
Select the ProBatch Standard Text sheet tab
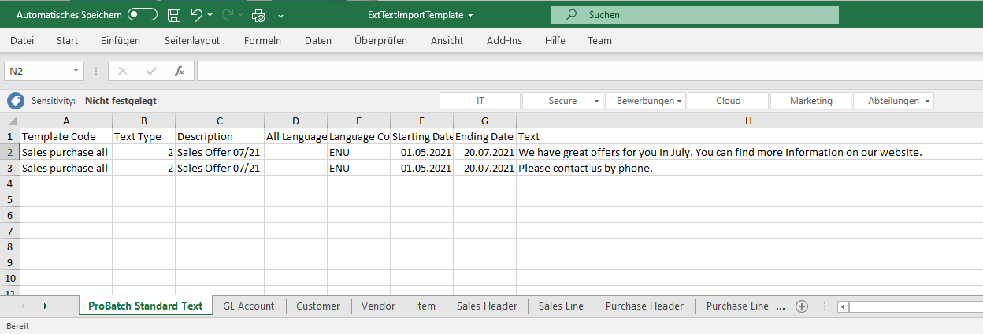[146, 306]
